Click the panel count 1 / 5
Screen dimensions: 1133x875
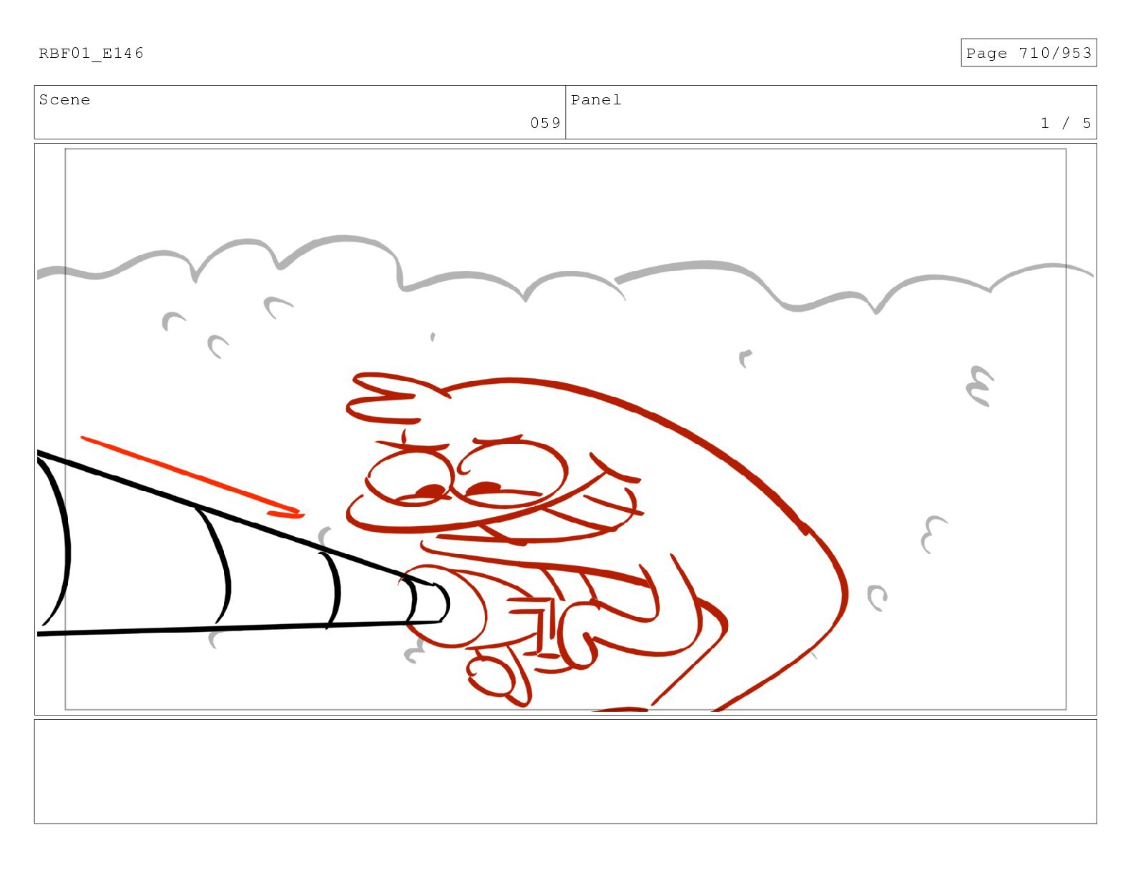1066,123
